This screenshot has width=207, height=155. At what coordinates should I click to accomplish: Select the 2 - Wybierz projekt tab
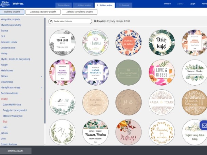105,5
